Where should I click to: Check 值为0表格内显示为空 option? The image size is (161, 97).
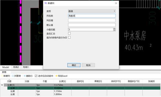(69, 37)
